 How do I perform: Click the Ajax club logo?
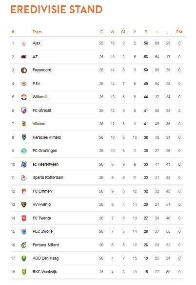click(x=24, y=44)
